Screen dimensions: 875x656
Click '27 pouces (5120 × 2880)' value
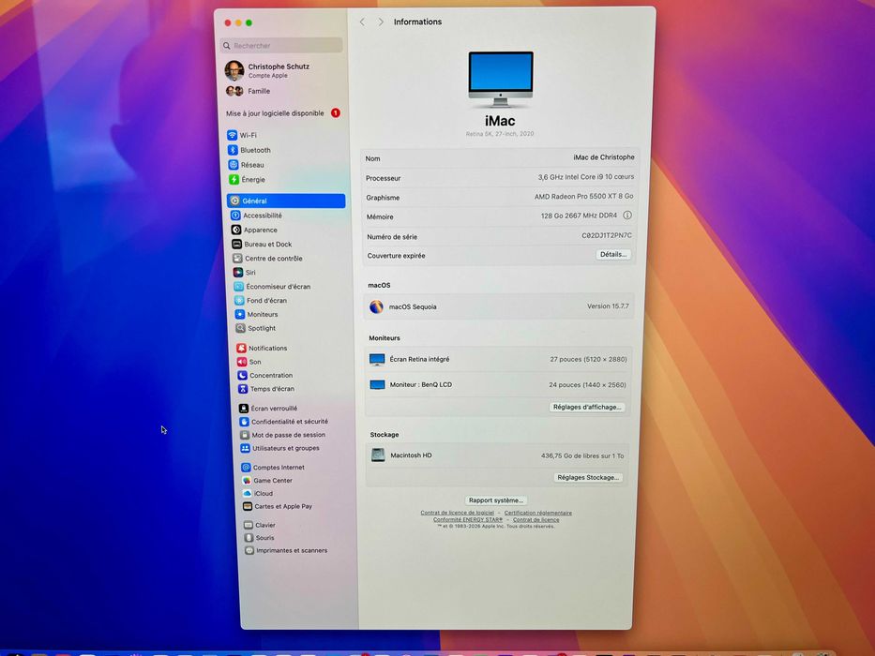click(588, 359)
